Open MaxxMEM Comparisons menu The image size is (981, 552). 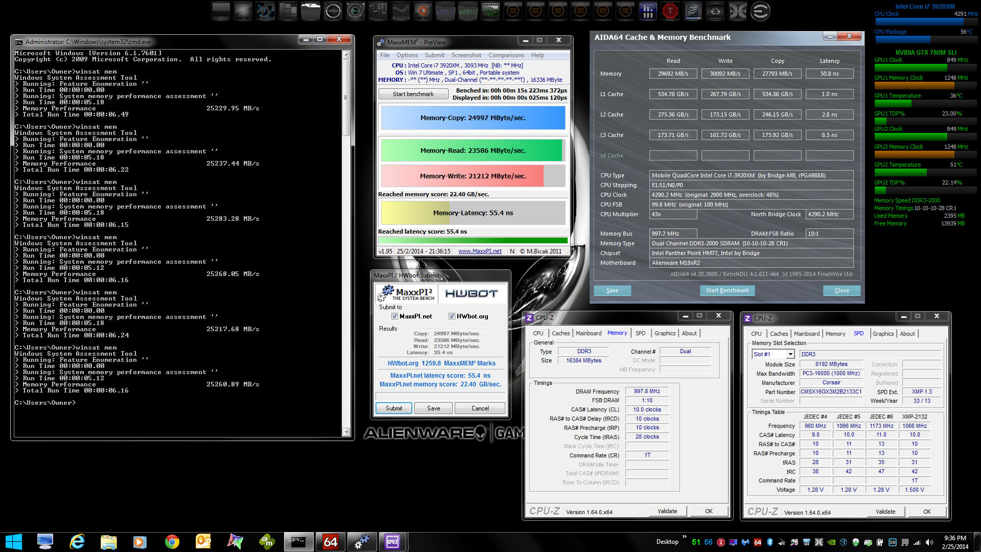coord(506,55)
